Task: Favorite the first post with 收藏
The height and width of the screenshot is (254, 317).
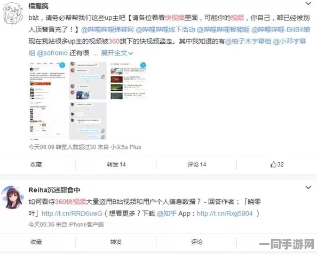Action: pos(36,164)
